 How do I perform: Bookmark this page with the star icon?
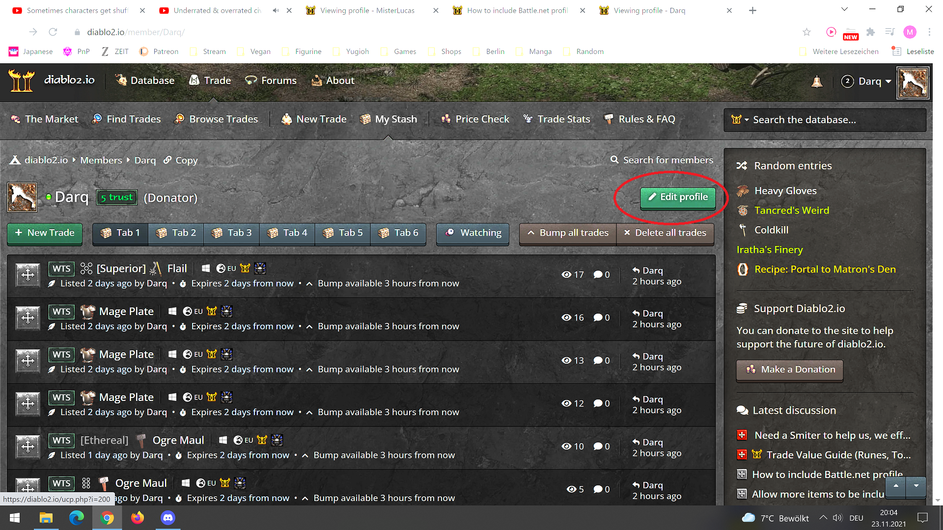tap(806, 32)
